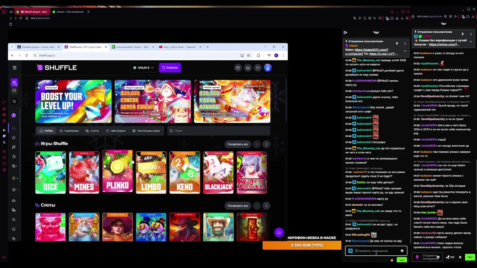Screen dimensions: 477x268
Task: Open the Mines game thumbnail
Action: (x=84, y=173)
